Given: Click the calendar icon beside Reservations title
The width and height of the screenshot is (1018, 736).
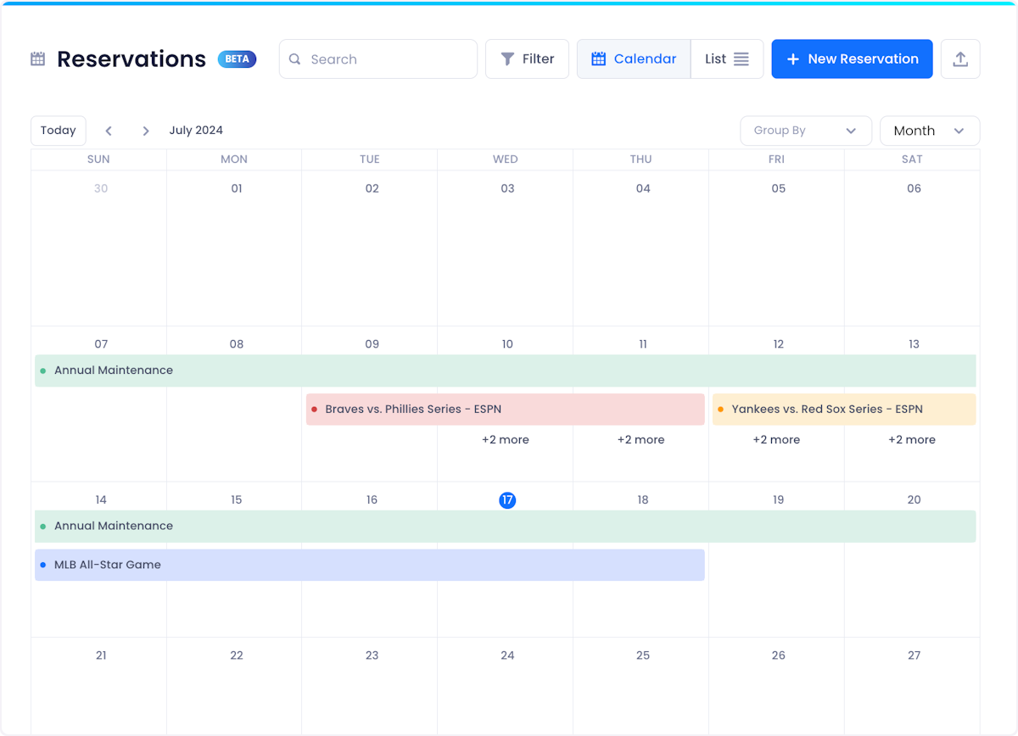Looking at the screenshot, I should pyautogui.click(x=37, y=59).
